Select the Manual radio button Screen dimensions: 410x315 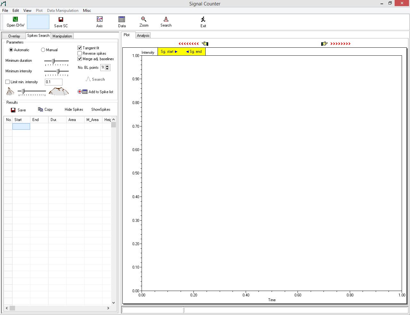click(43, 50)
